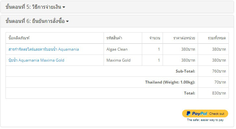Image resolution: width=236 pixels, height=129 pixels.
Task: Click the 760บาท sub-total amount
Action: [x=219, y=71]
